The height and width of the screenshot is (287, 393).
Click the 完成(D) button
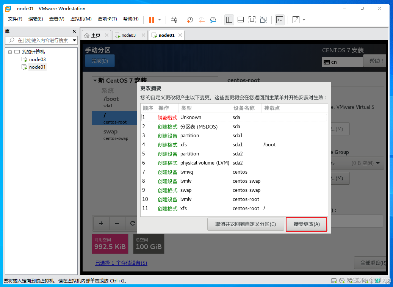(100, 61)
